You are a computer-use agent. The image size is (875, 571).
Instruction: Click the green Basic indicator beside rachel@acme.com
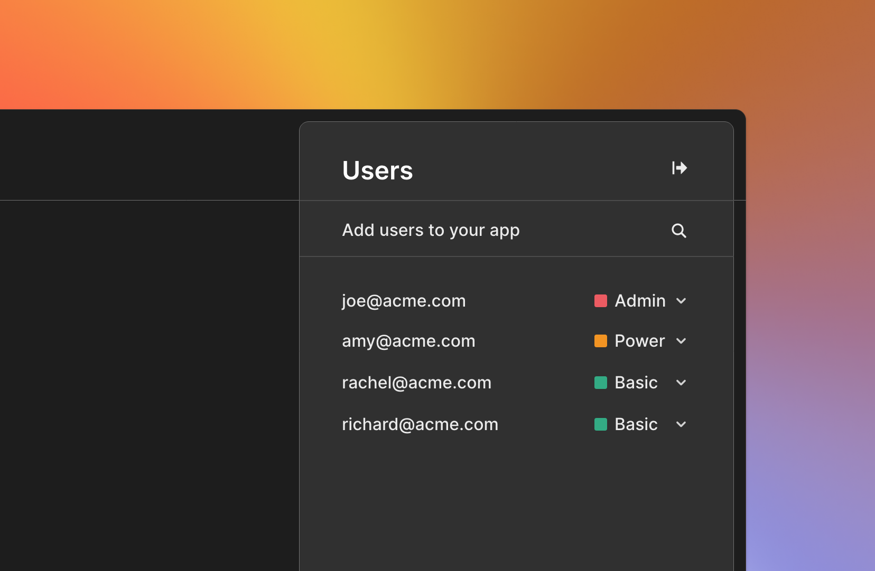tap(601, 383)
